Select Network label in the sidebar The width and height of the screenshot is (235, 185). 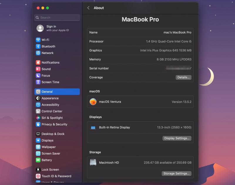tap(48, 53)
